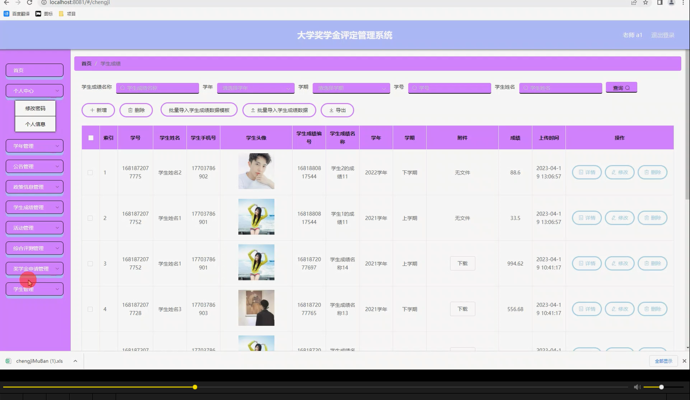Viewport: 690px width, 400px height.
Task: Click 下载 attachment for 学生成绩名称14
Action: click(x=462, y=263)
